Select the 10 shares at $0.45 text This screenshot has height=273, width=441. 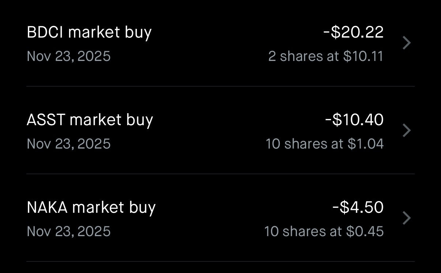[324, 231]
